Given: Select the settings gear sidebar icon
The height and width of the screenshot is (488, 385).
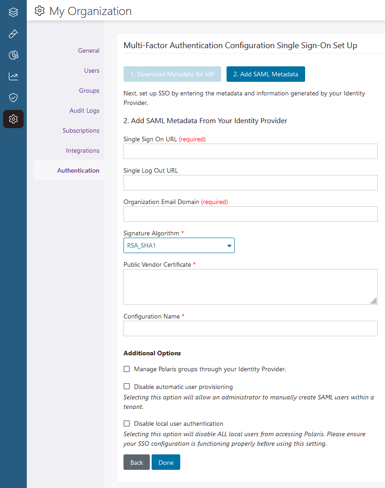Looking at the screenshot, I should [x=13, y=119].
